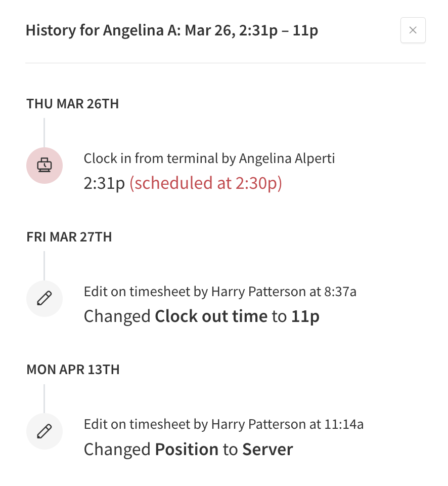Click the word Changed before Clock out time
This screenshot has height=486, width=448.
pyautogui.click(x=117, y=316)
